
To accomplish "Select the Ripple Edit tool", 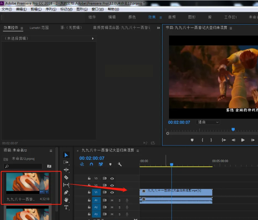I will point(66,170).
